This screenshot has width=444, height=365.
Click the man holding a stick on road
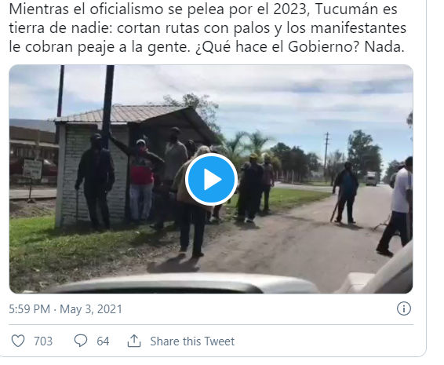point(344,192)
